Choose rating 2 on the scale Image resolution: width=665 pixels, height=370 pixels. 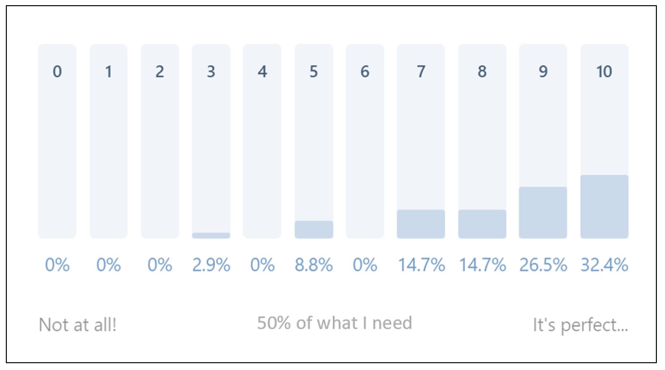coord(160,141)
